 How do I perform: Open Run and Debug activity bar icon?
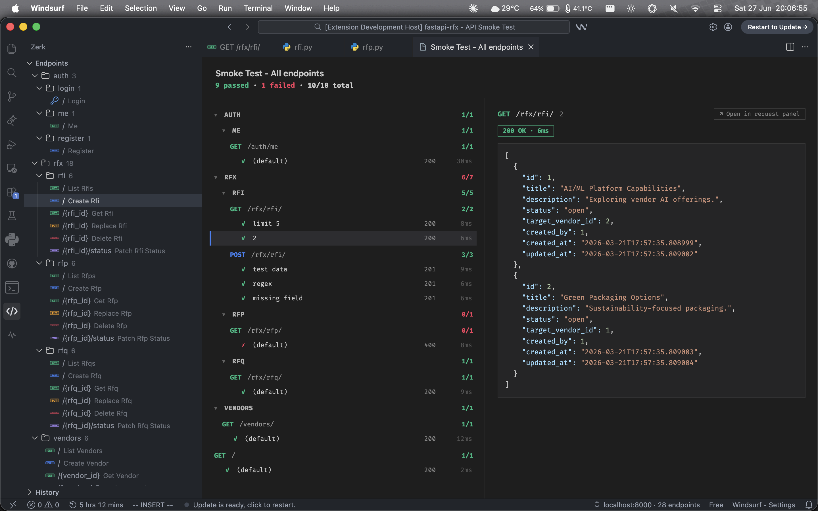[12, 145]
